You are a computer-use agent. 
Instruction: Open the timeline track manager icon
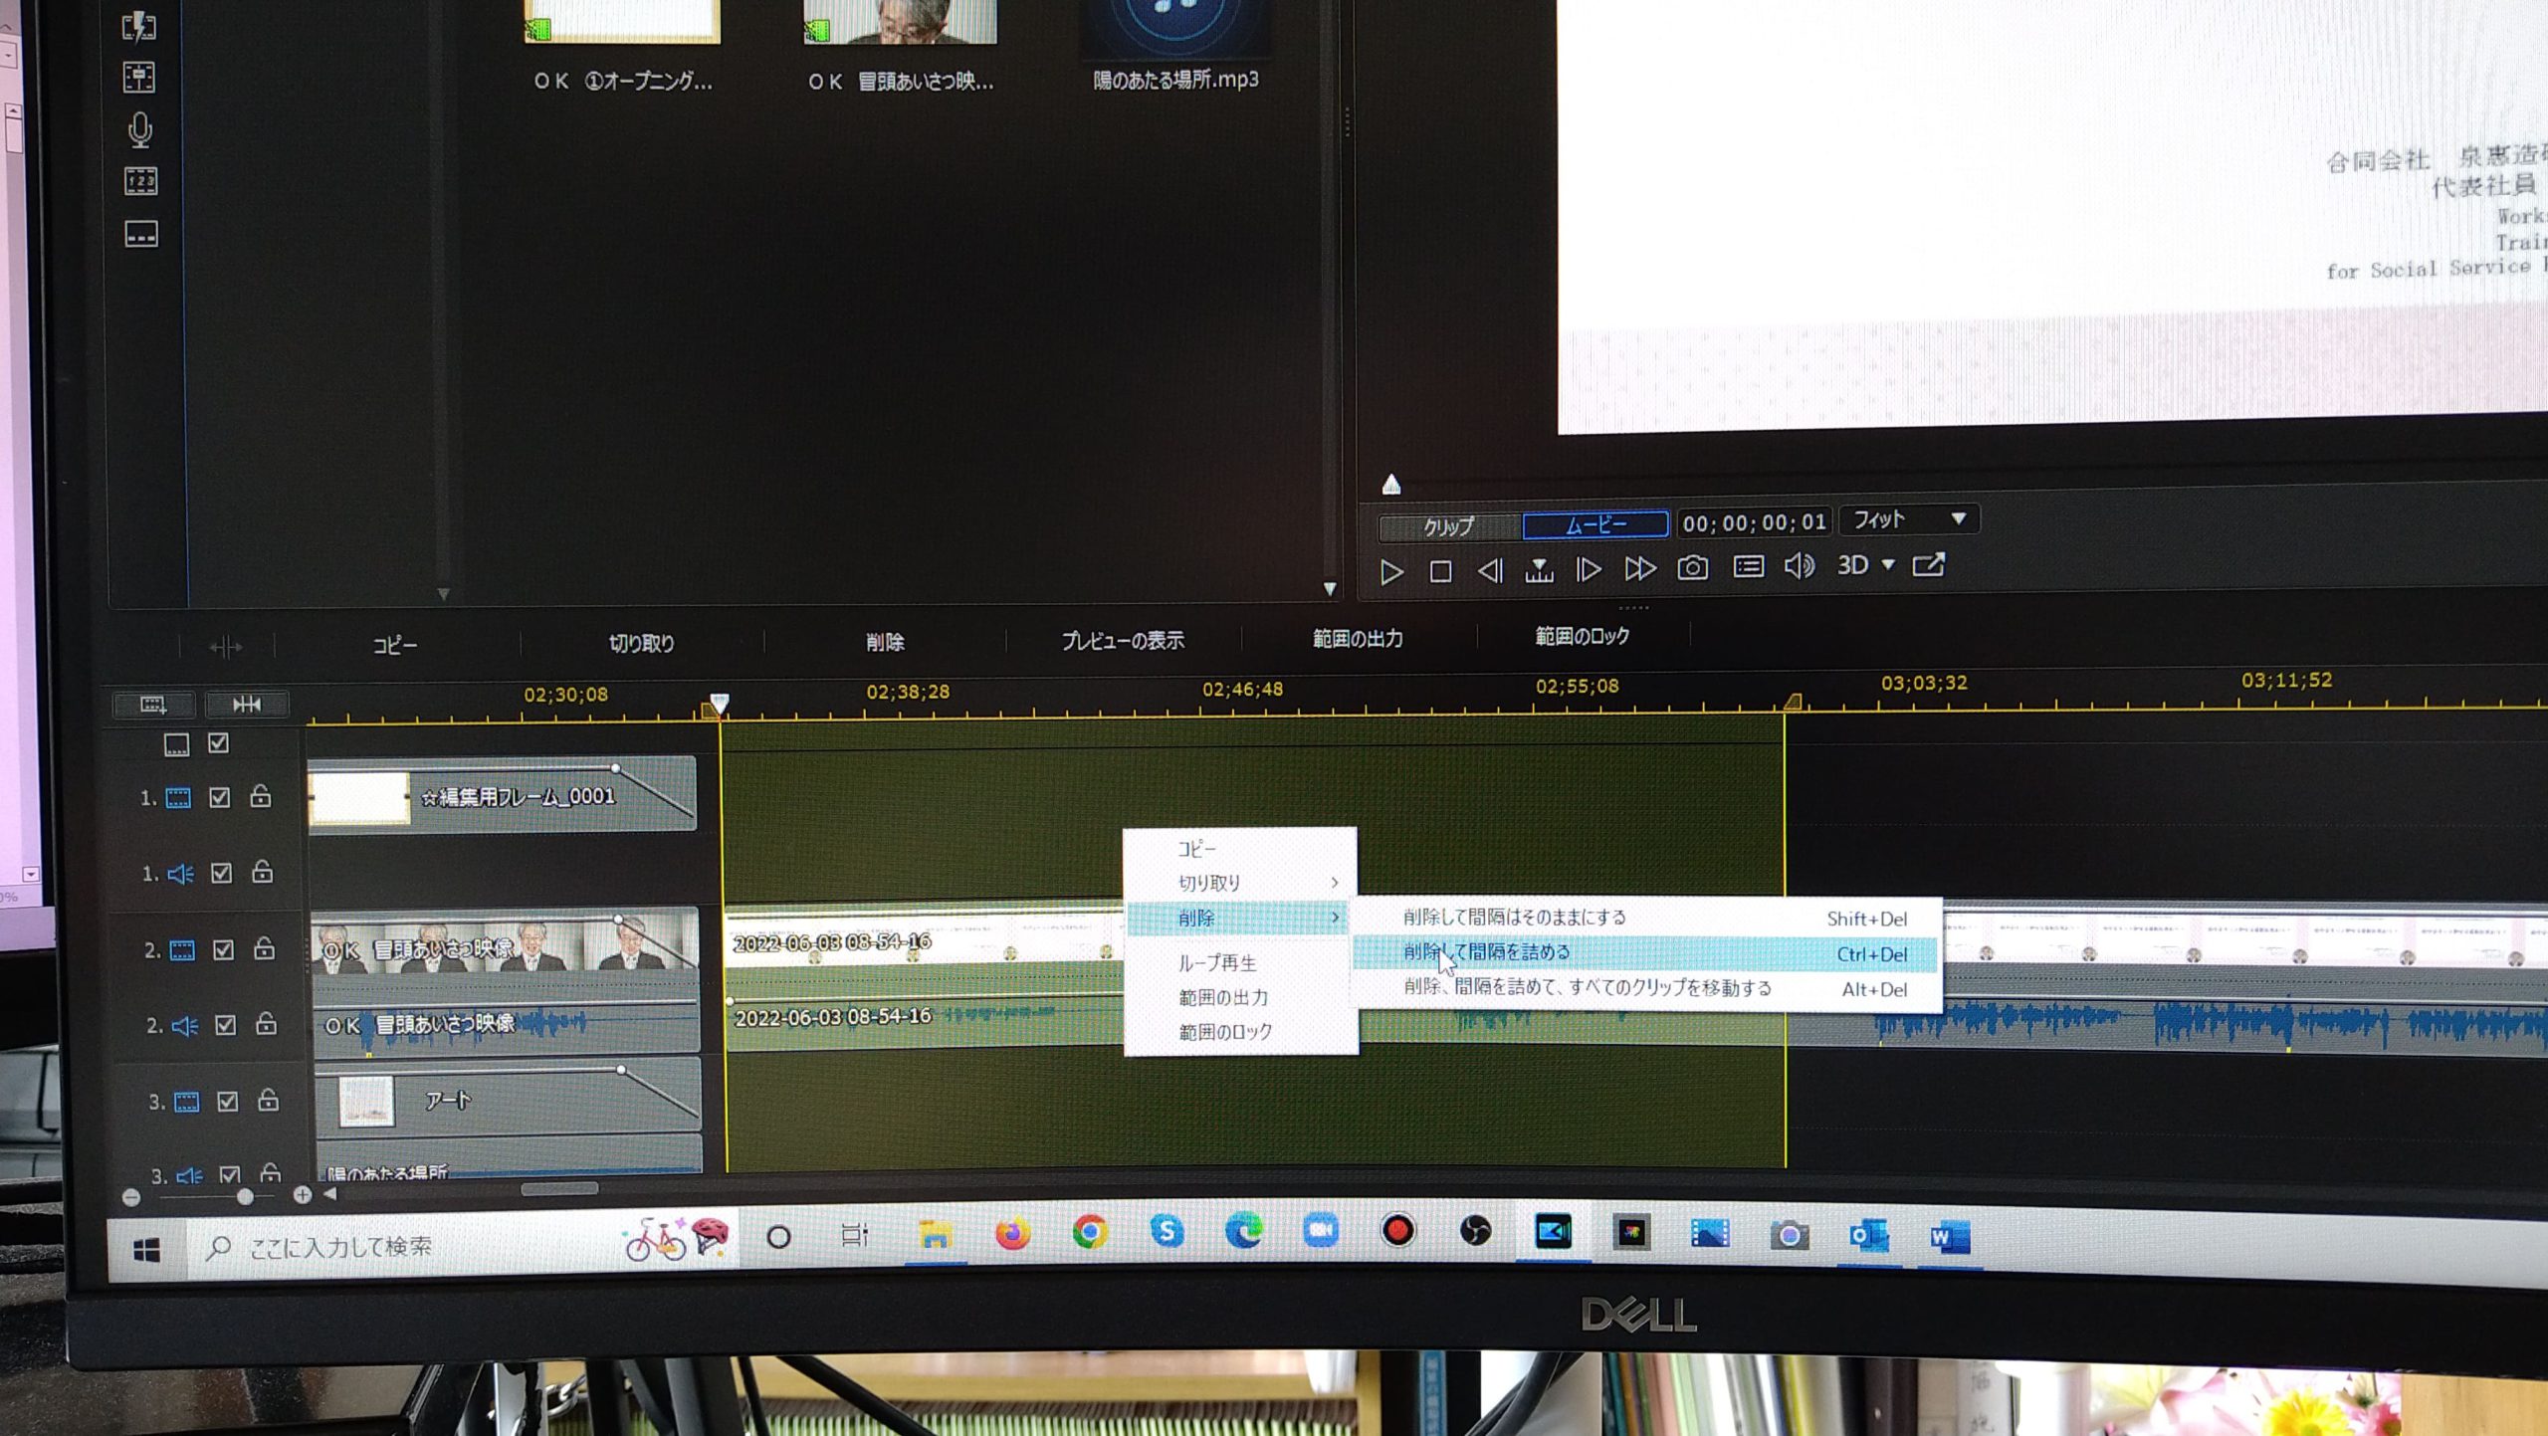(154, 705)
